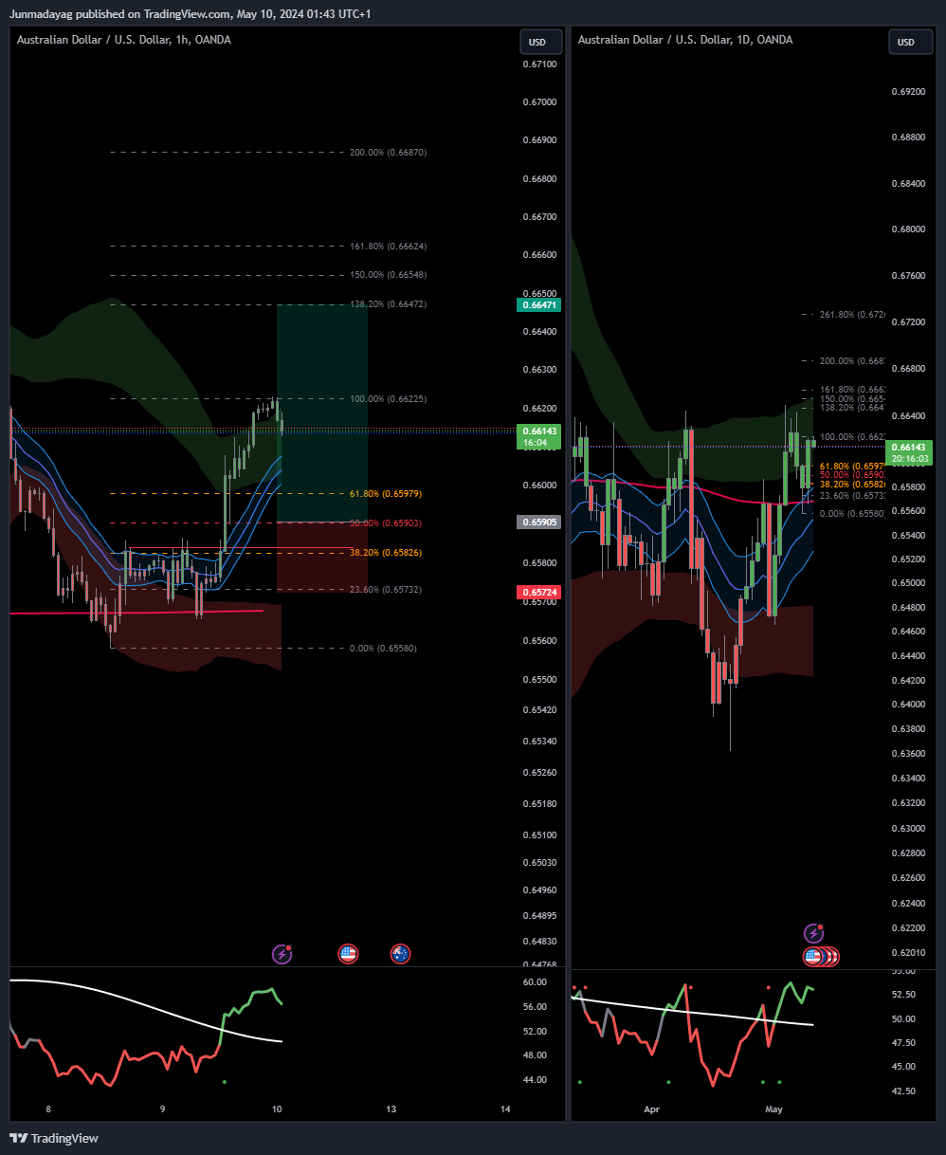Screen dimensions: 946x1155
Task: Select the 161.80% (0.66624) Fibonacci label
Action: click(388, 247)
